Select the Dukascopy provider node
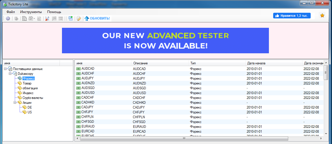The height and width of the screenshot is (144, 332). (x=25, y=74)
